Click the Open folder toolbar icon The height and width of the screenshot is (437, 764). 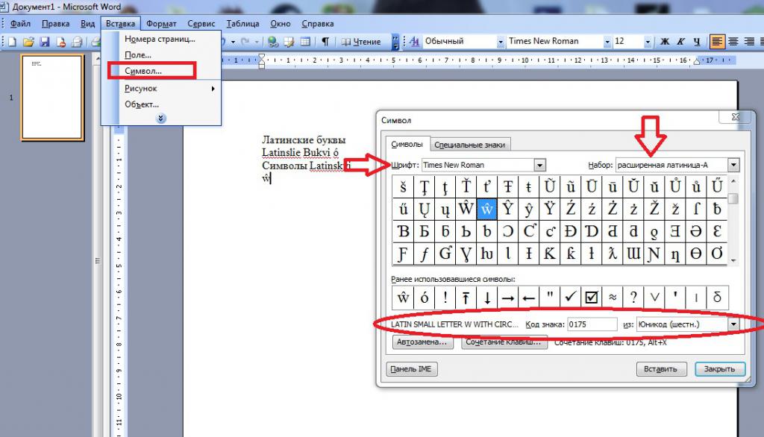click(x=28, y=42)
